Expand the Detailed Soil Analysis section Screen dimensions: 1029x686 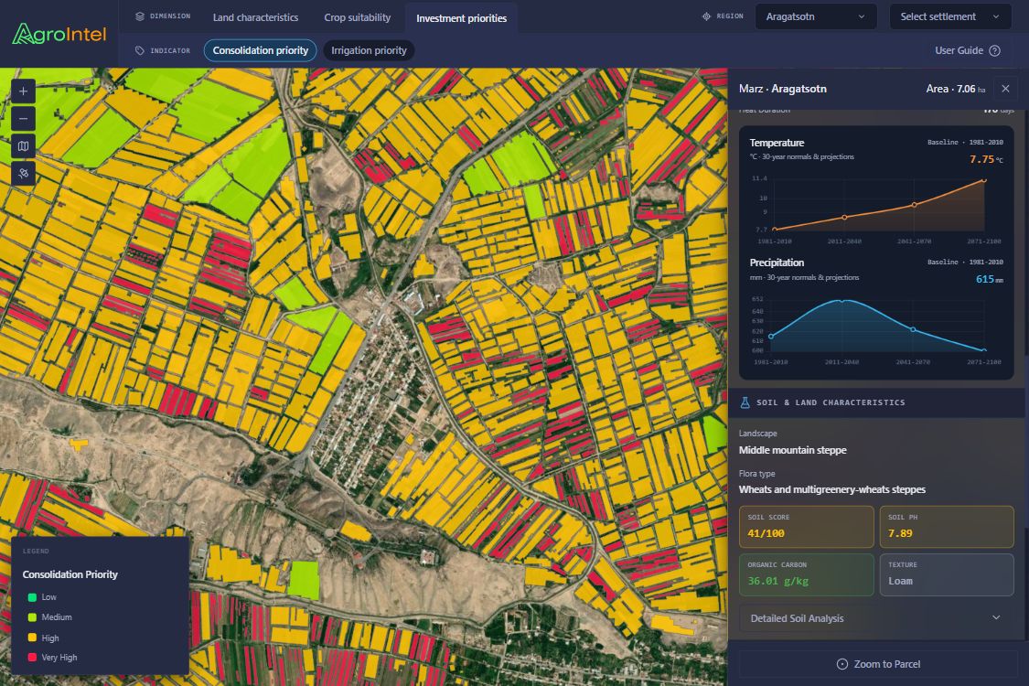[876, 618]
